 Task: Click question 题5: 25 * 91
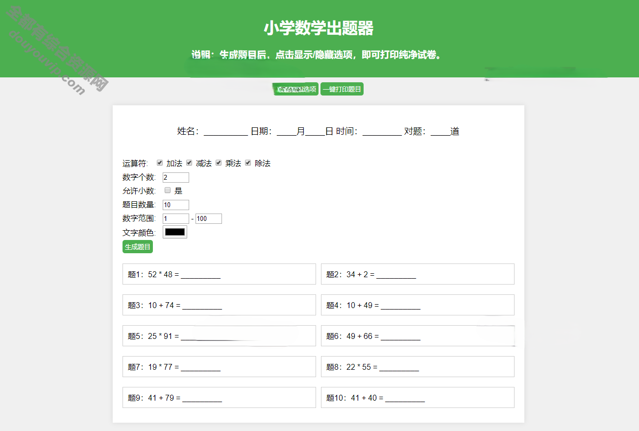pyautogui.click(x=219, y=335)
